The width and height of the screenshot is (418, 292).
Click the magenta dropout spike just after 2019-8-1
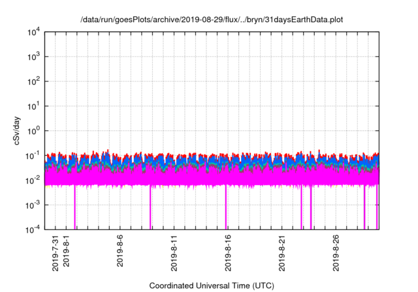[x=75, y=207]
